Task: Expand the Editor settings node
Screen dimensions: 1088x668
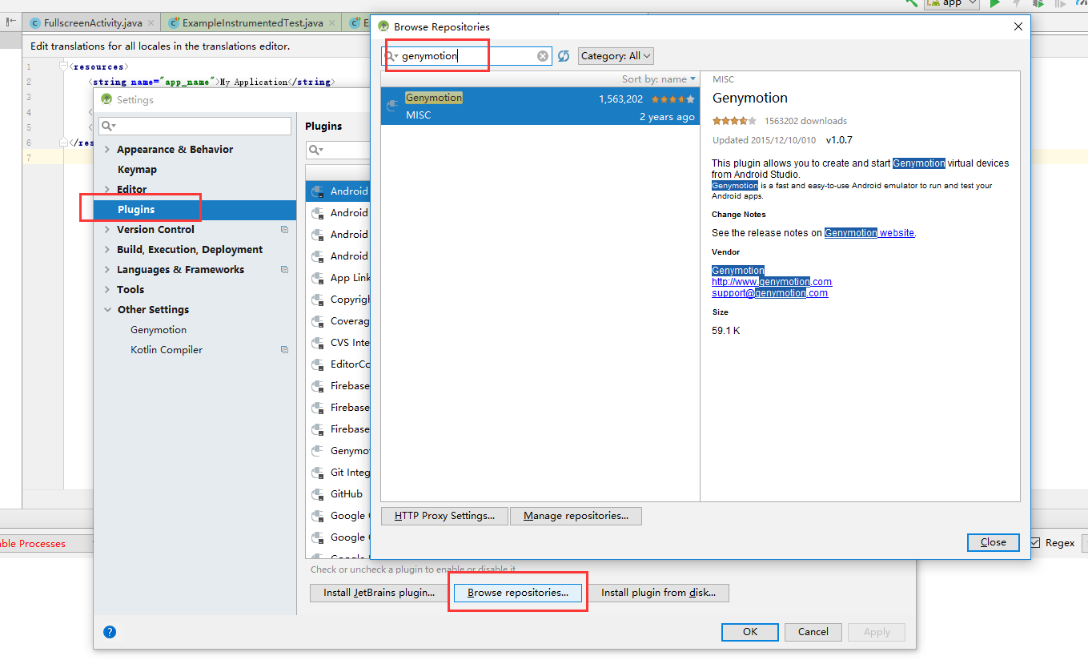Action: coord(107,190)
